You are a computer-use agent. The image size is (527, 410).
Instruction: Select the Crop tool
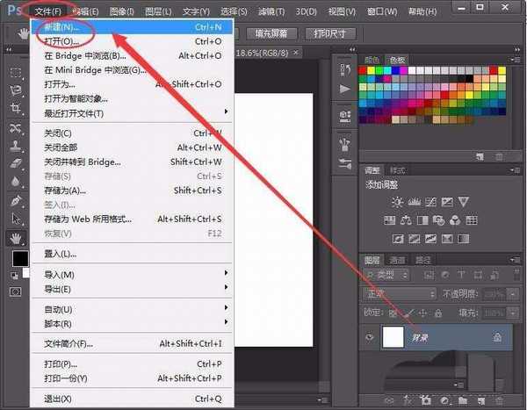(x=16, y=109)
